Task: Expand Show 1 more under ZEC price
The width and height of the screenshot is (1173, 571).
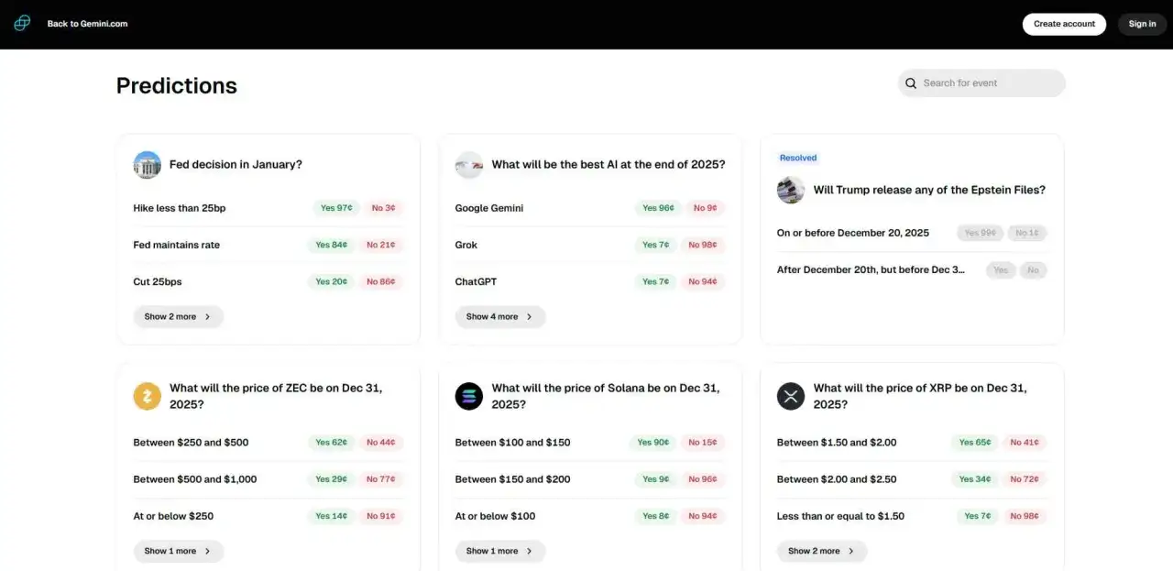Action: tap(178, 552)
